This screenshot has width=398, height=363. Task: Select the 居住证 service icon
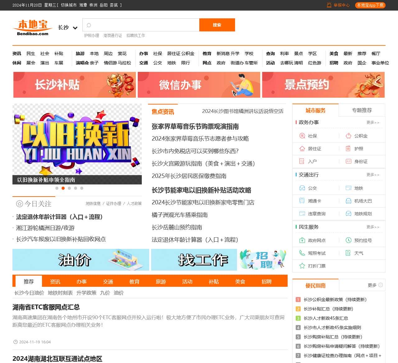click(x=302, y=149)
